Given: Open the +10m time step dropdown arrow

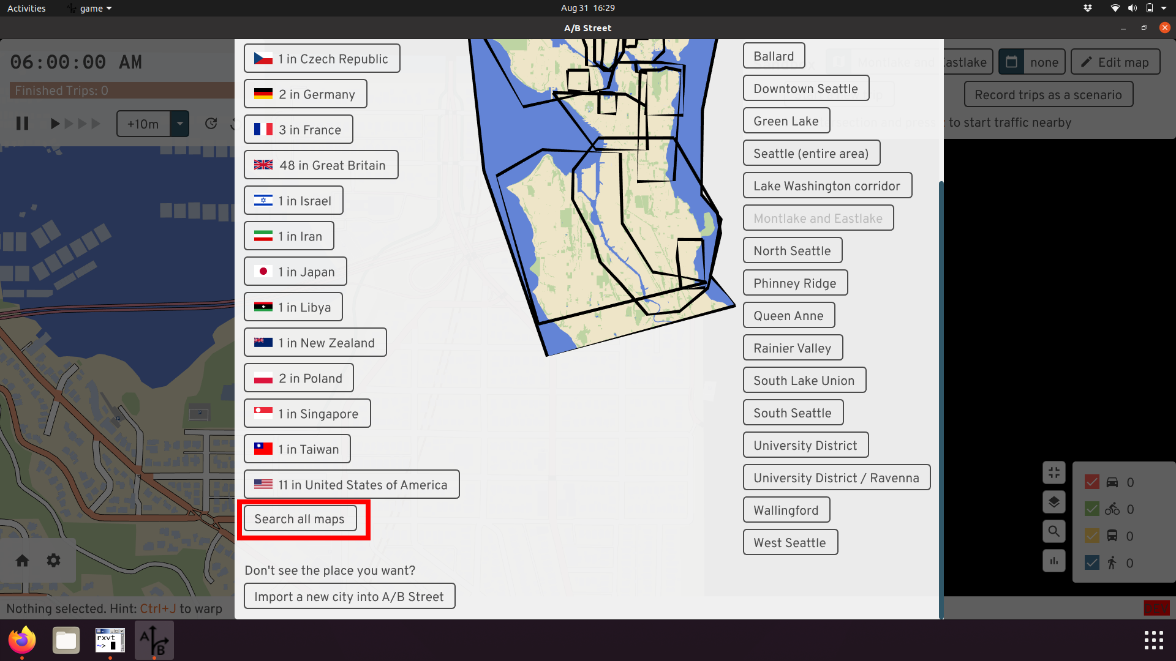Looking at the screenshot, I should (x=179, y=124).
